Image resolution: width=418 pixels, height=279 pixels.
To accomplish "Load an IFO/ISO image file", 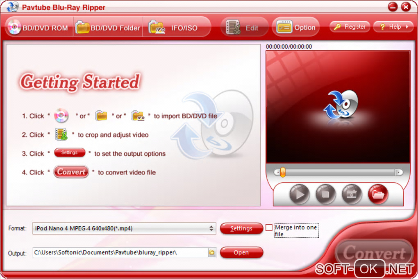I will pyautogui.click(x=177, y=28).
